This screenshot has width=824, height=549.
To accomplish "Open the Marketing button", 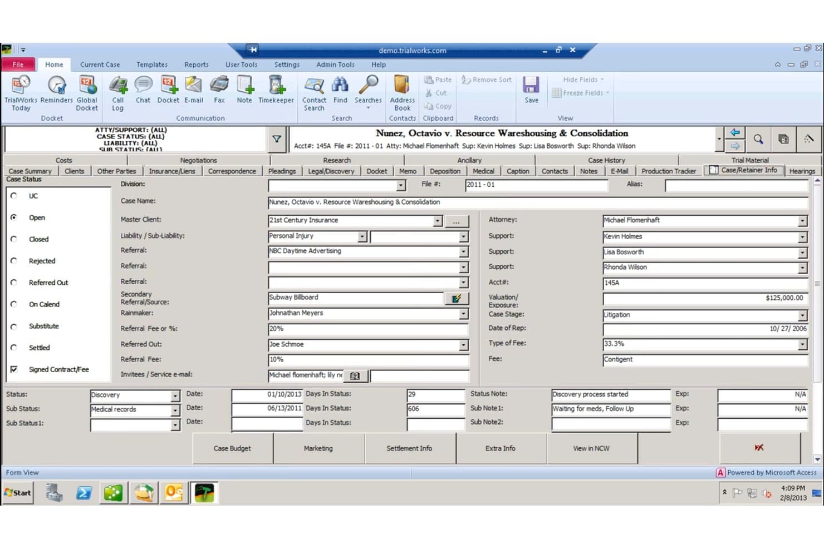I will (318, 448).
